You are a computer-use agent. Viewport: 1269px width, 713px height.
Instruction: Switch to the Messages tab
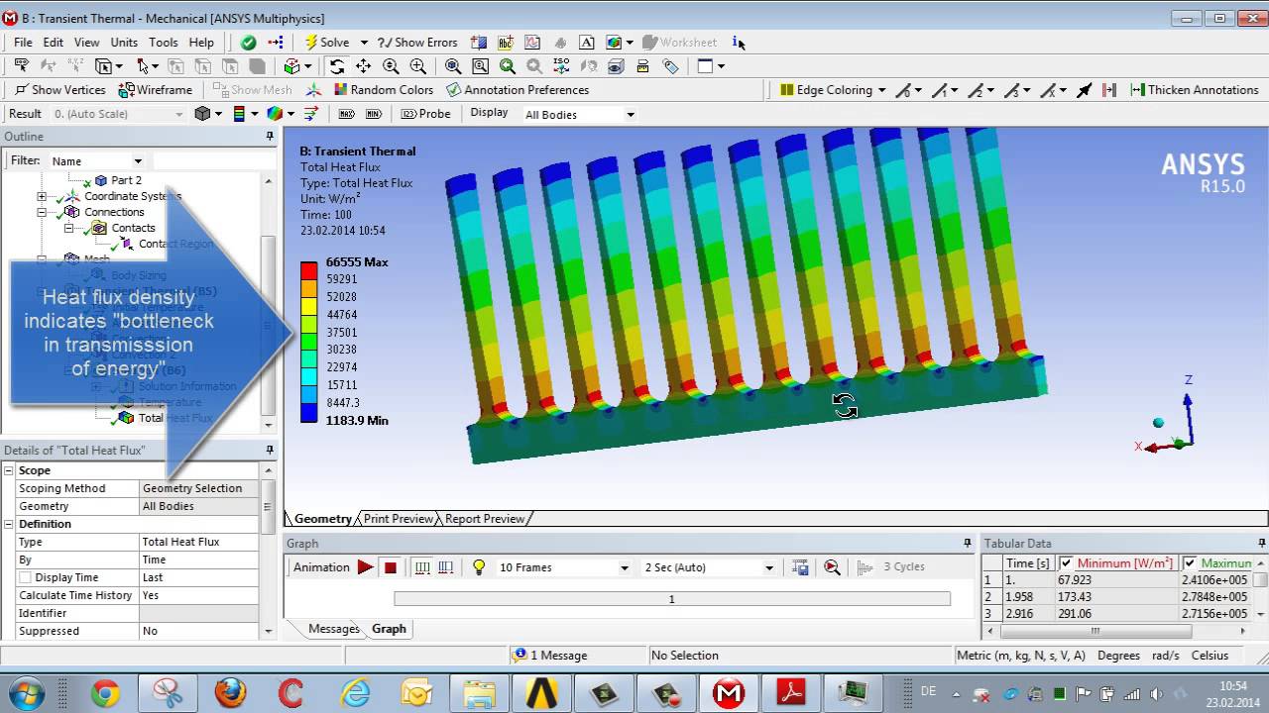click(333, 629)
